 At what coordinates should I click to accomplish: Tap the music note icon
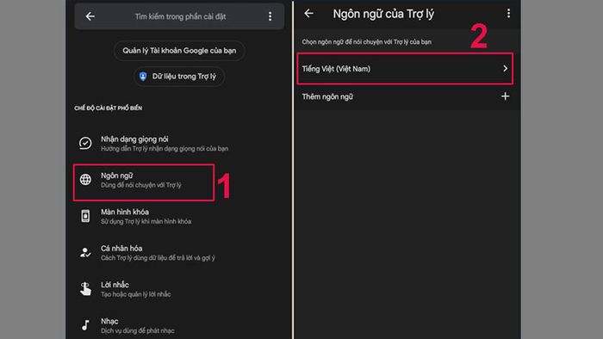pyautogui.click(x=85, y=325)
